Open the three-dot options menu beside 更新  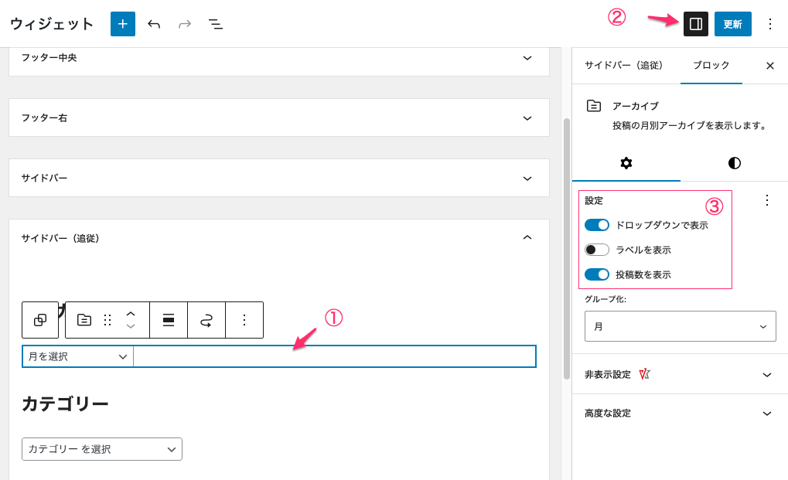[769, 24]
